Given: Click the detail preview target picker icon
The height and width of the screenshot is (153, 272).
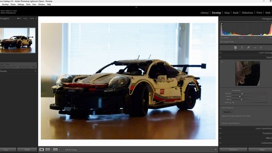Looking at the screenshot, I should (x=222, y=62).
